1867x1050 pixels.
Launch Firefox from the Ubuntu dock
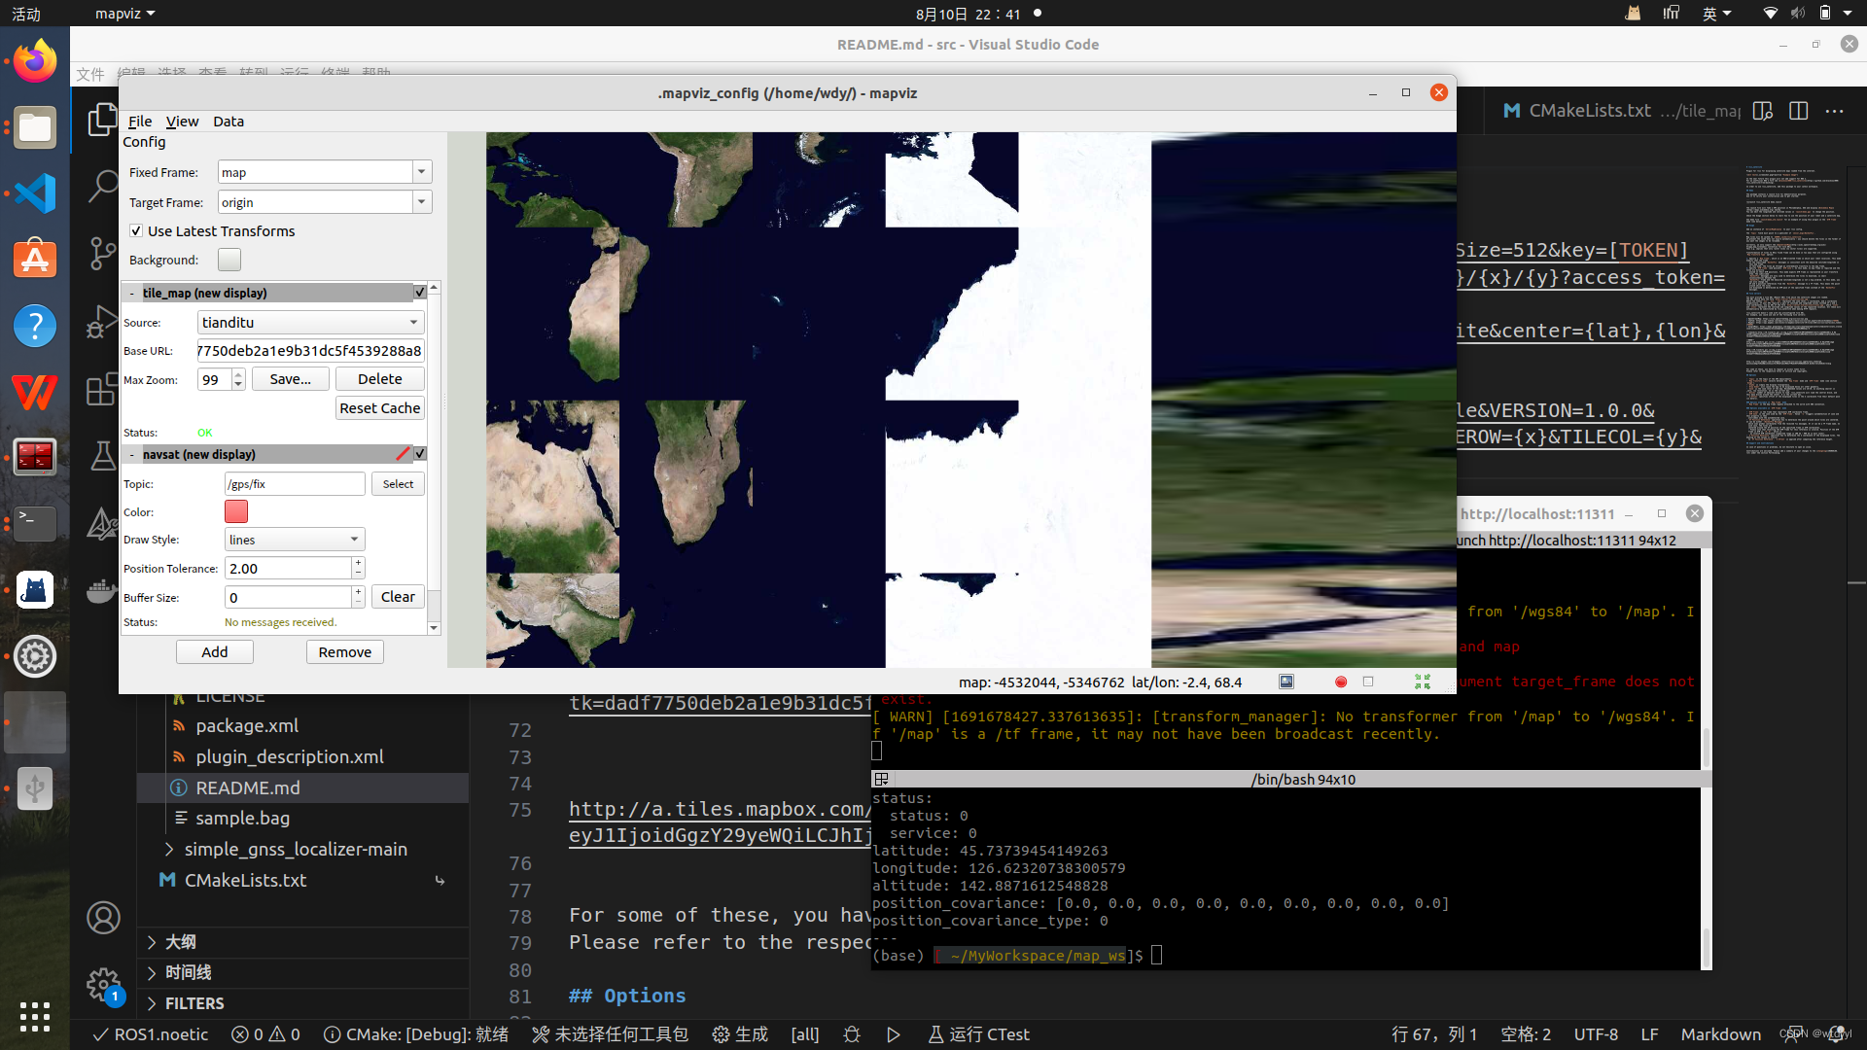(35, 61)
